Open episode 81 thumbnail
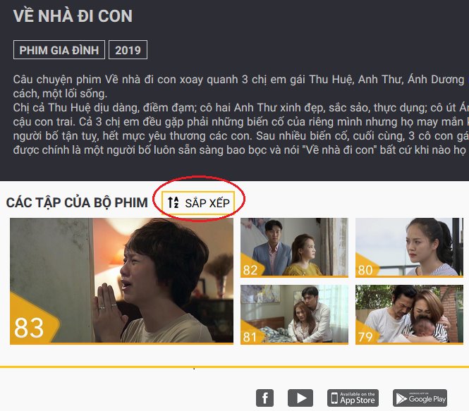Viewport: 469px width, 411px height. tap(294, 314)
